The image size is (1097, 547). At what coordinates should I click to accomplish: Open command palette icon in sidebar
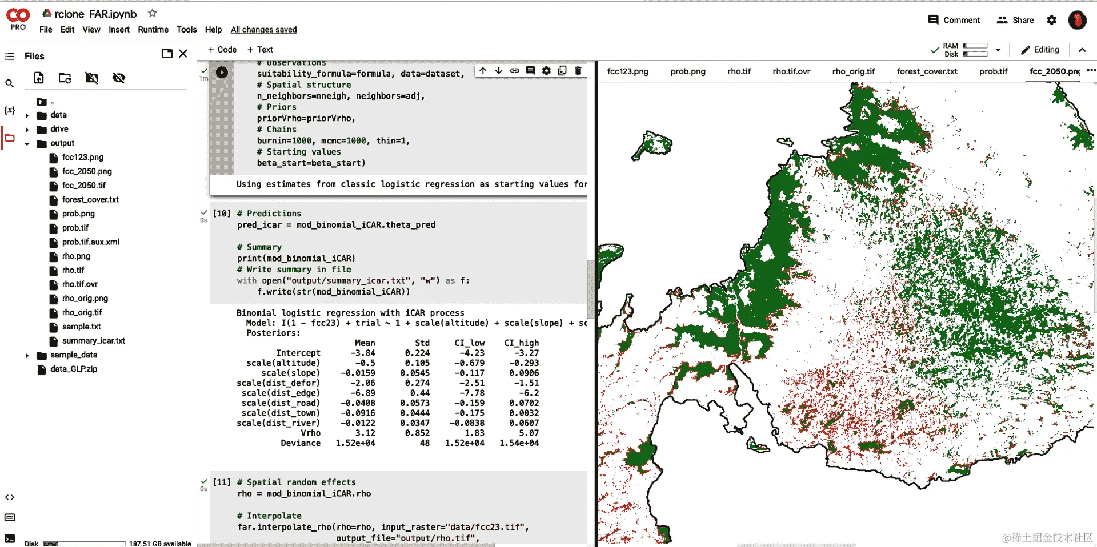10,517
